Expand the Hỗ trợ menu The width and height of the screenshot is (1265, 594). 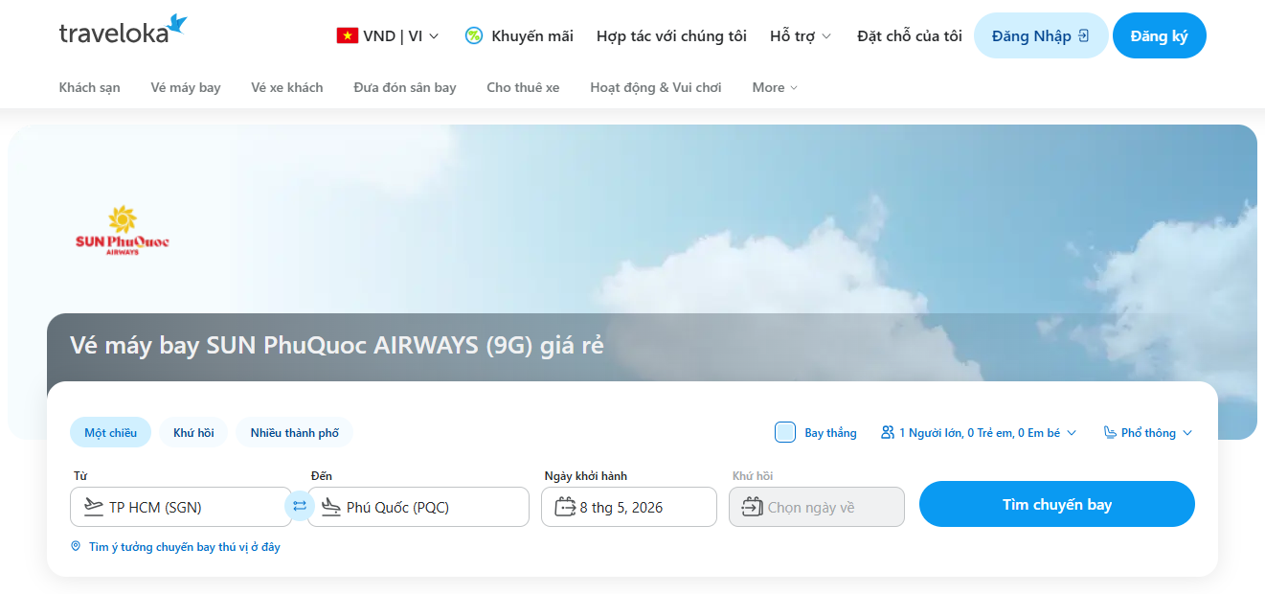[x=801, y=36]
